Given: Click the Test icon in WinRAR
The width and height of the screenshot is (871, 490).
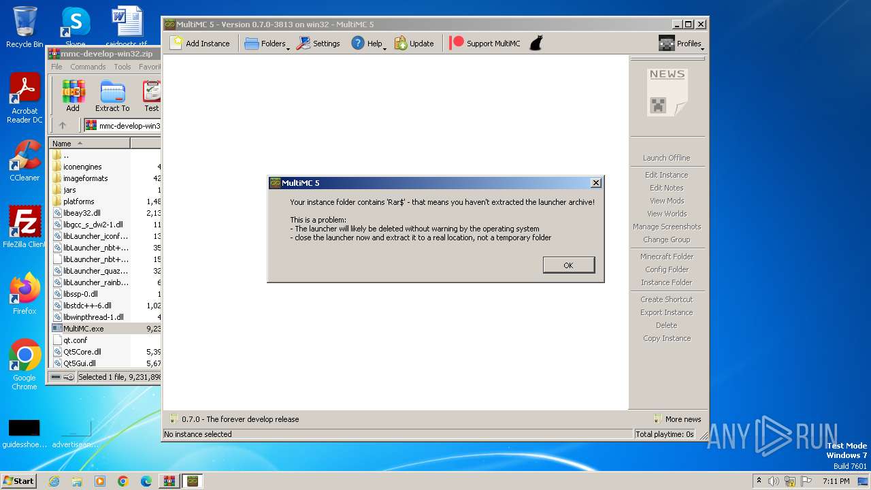Looking at the screenshot, I should tap(151, 96).
